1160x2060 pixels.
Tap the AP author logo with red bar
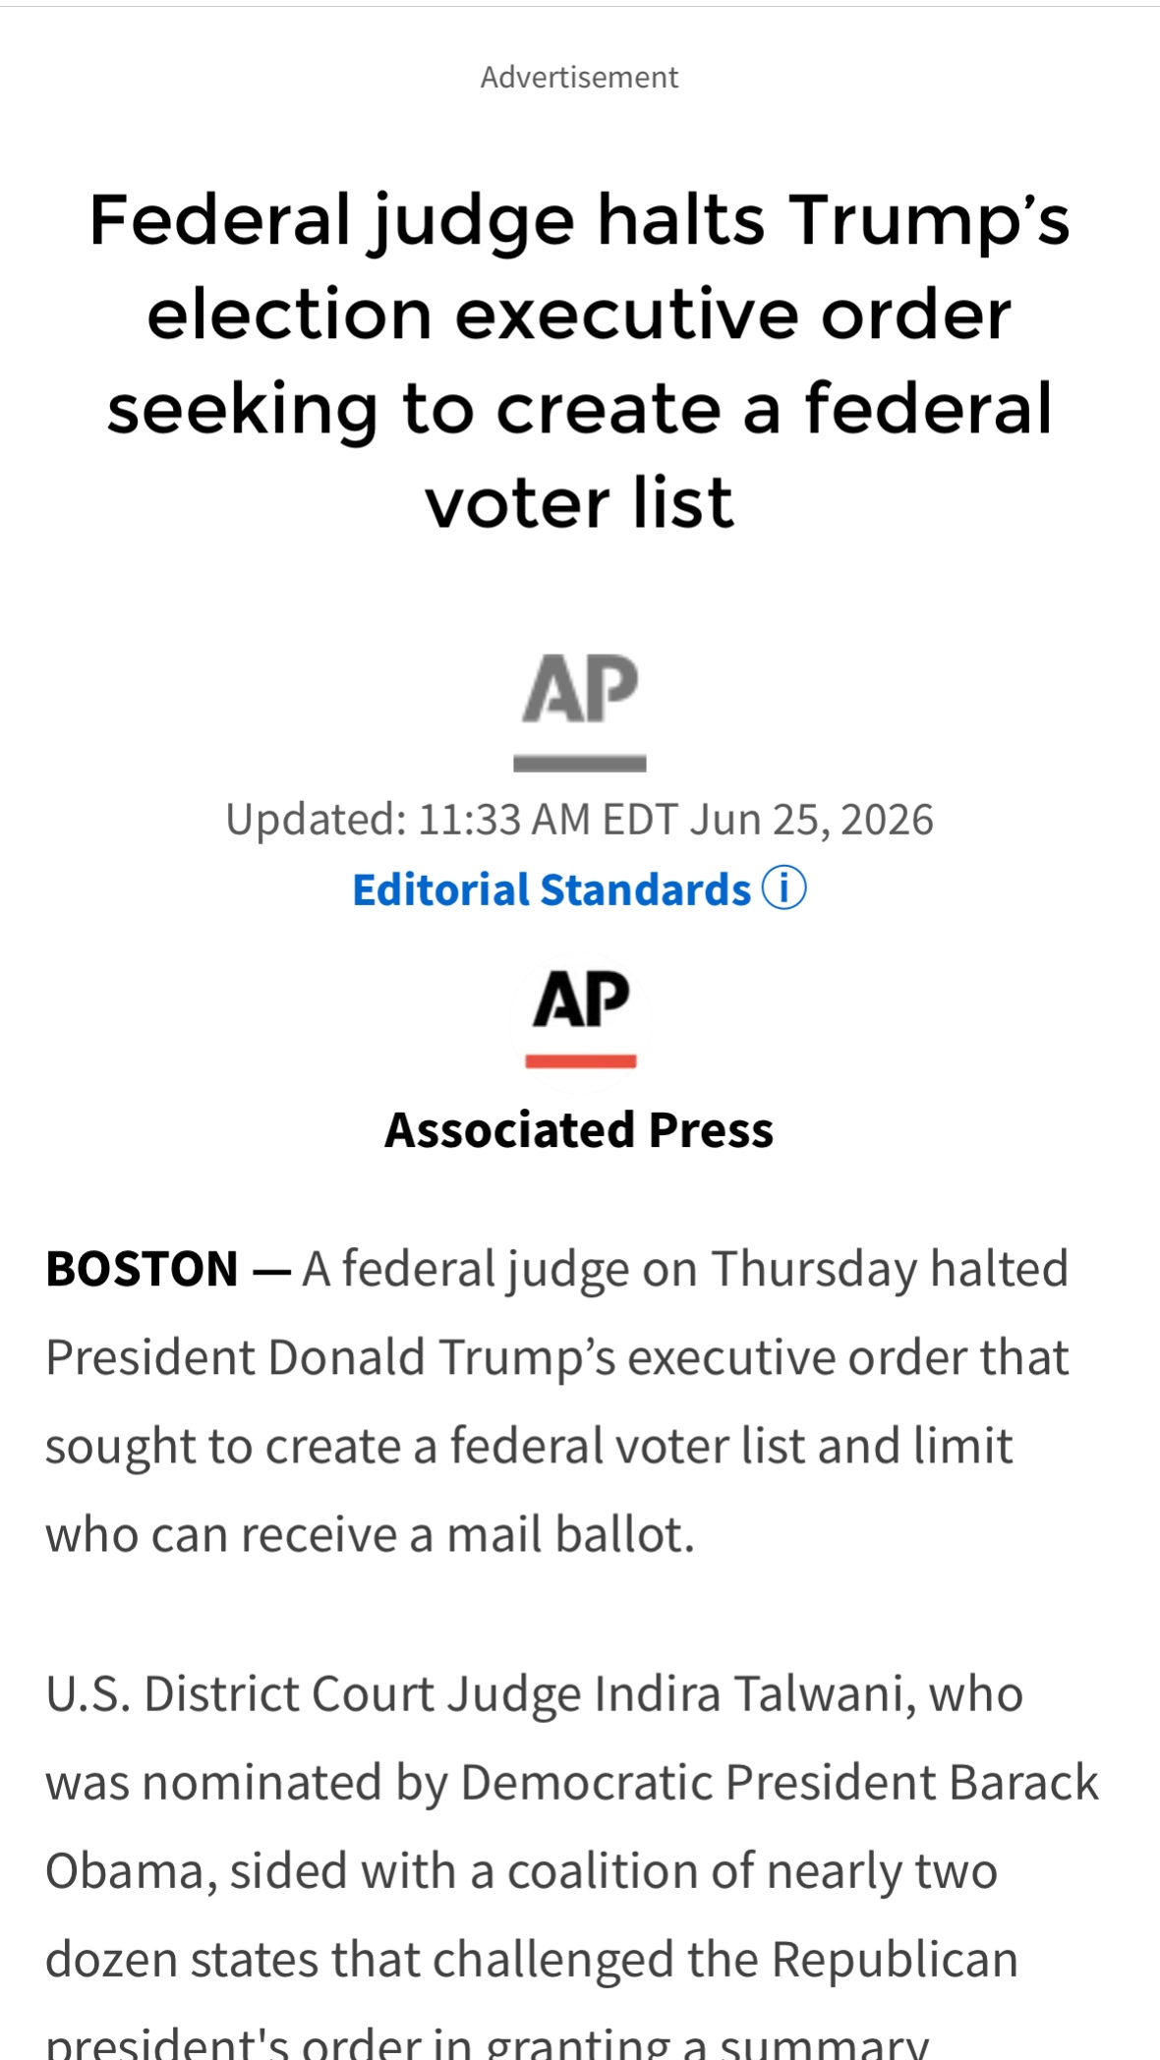coord(581,1019)
